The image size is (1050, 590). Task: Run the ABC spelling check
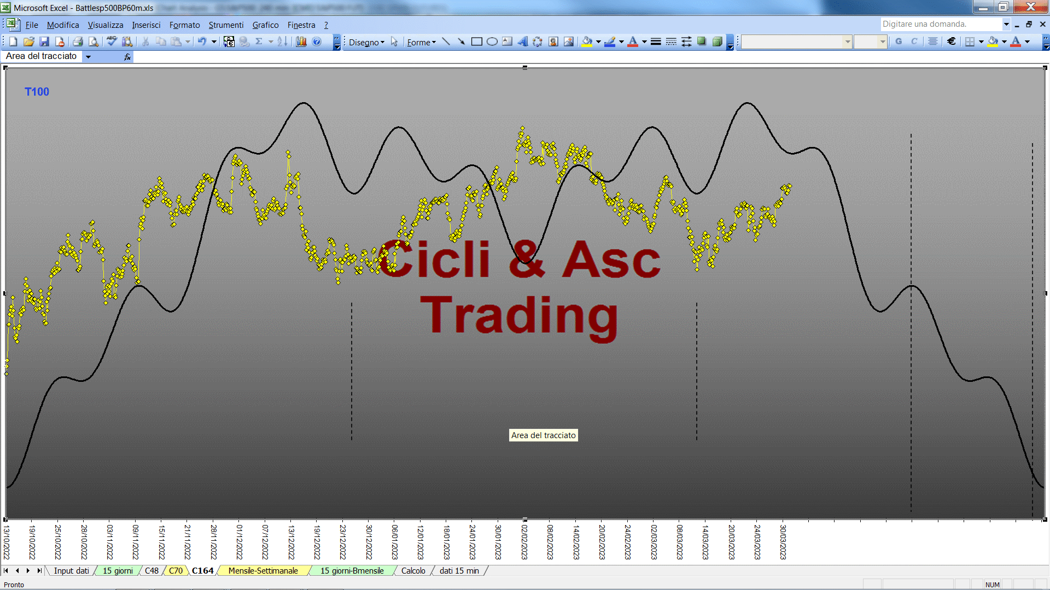pos(112,42)
